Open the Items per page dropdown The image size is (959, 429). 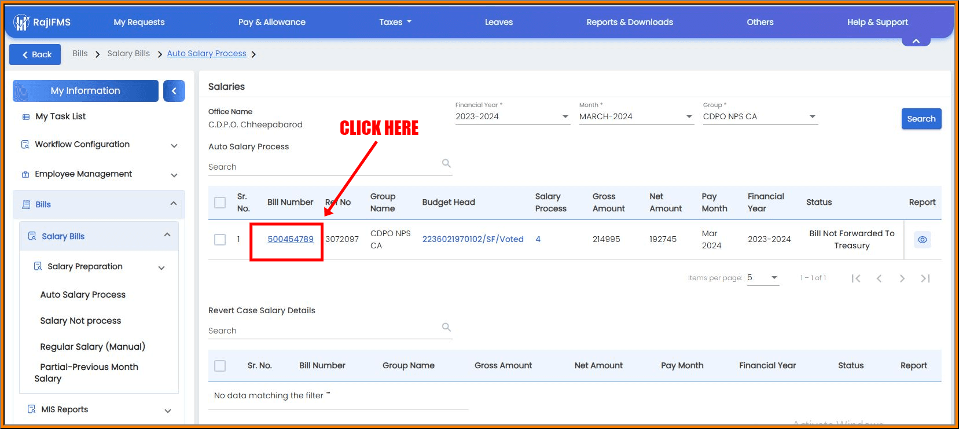(763, 278)
